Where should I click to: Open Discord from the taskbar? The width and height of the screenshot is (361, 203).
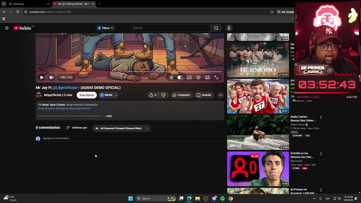click(x=214, y=198)
